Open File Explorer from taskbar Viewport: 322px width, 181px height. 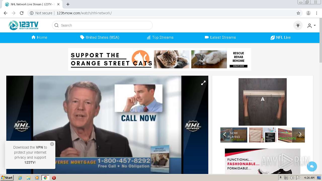(x=28, y=178)
